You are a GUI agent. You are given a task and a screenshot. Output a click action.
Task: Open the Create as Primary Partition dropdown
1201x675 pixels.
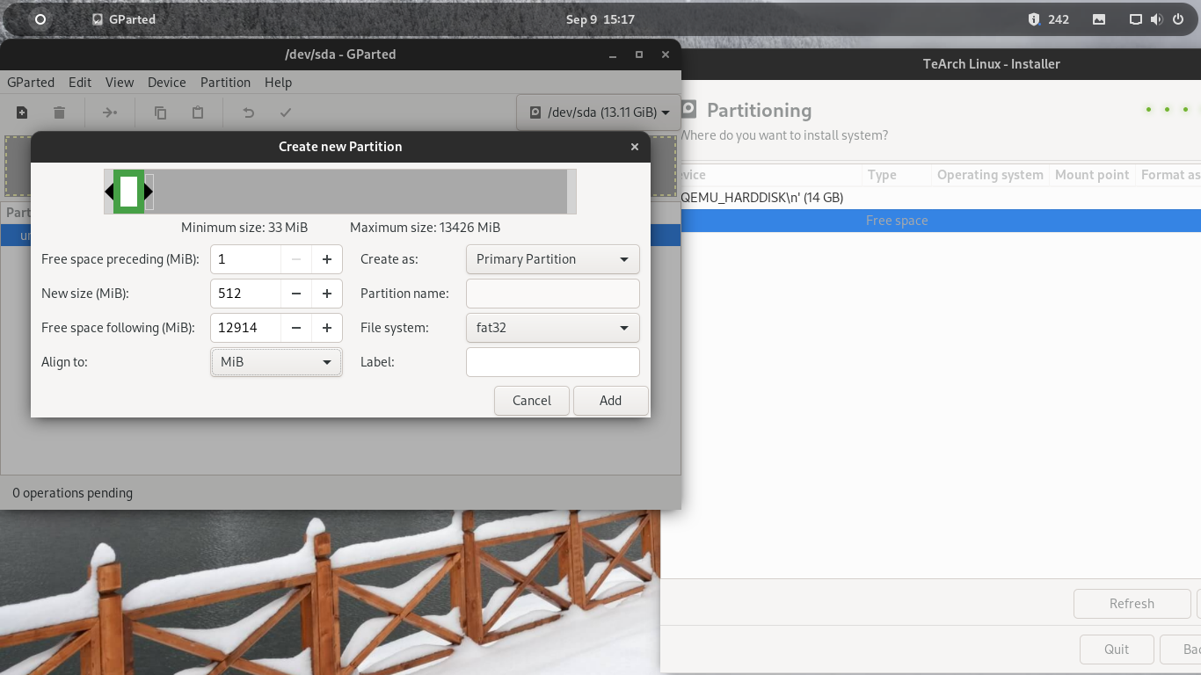tap(552, 259)
